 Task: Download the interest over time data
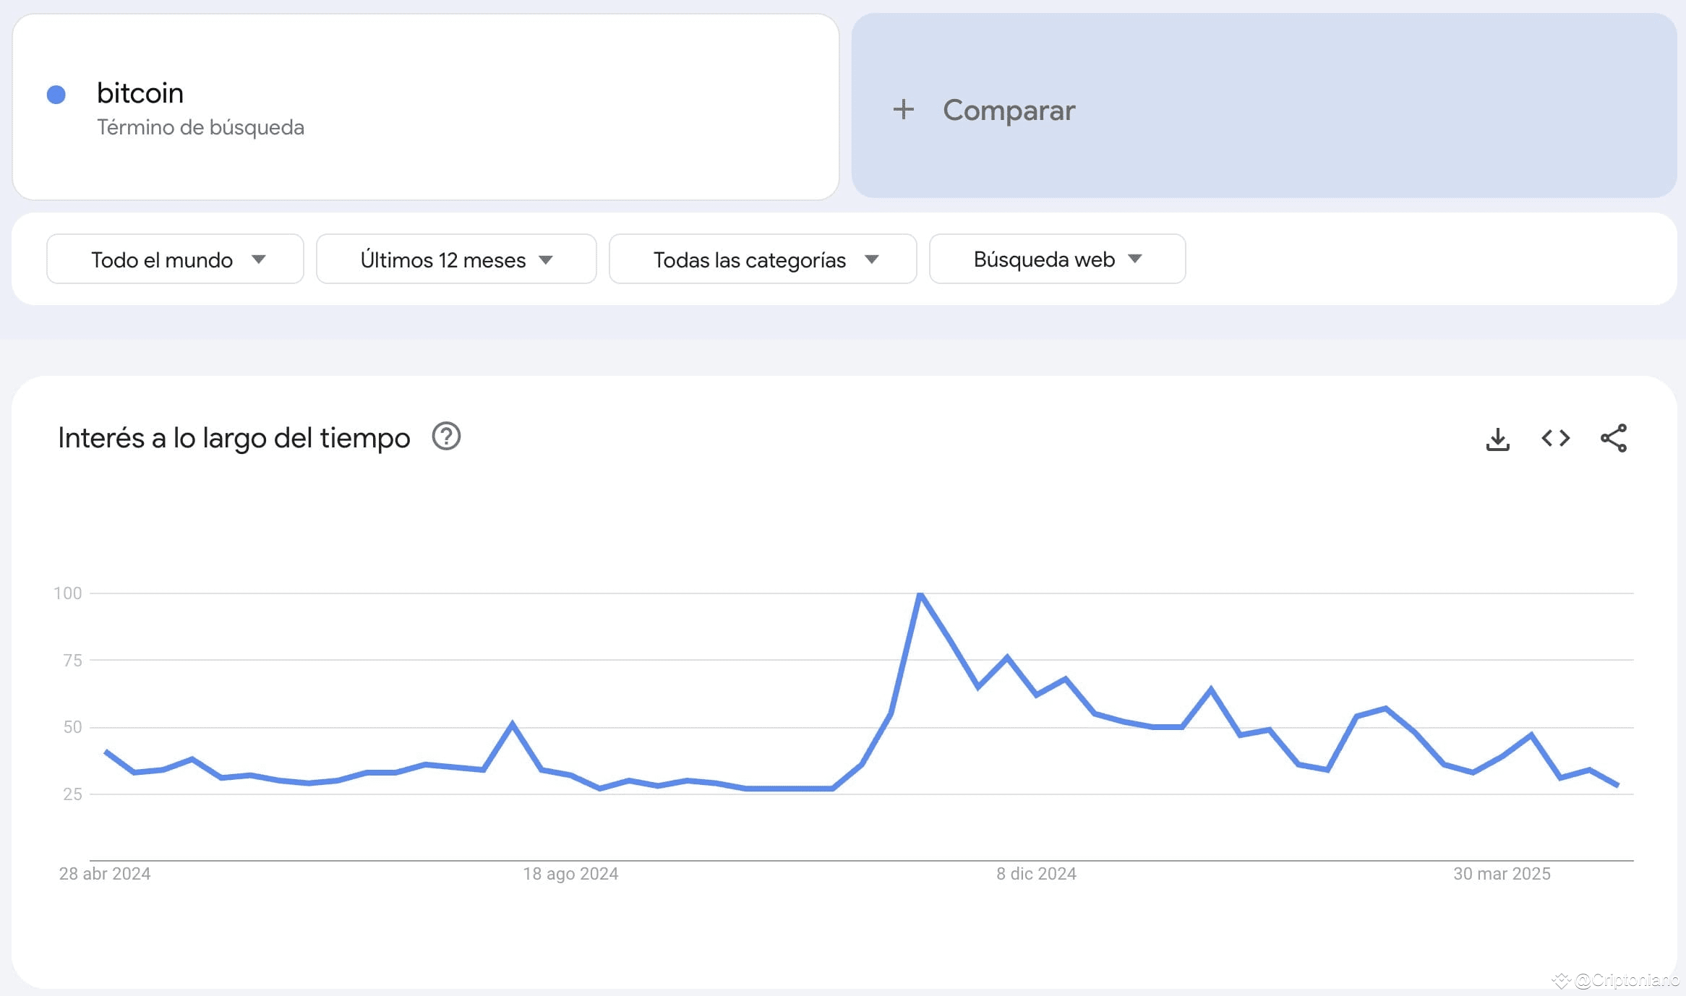1497,439
